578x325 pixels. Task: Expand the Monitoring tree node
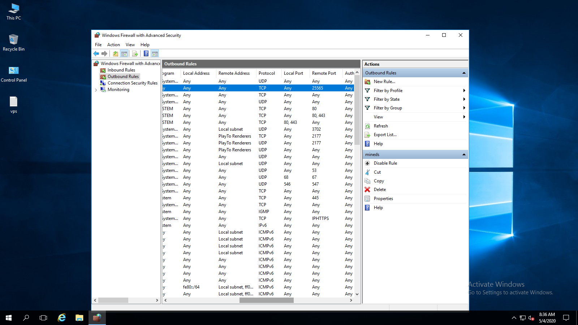[x=96, y=90]
